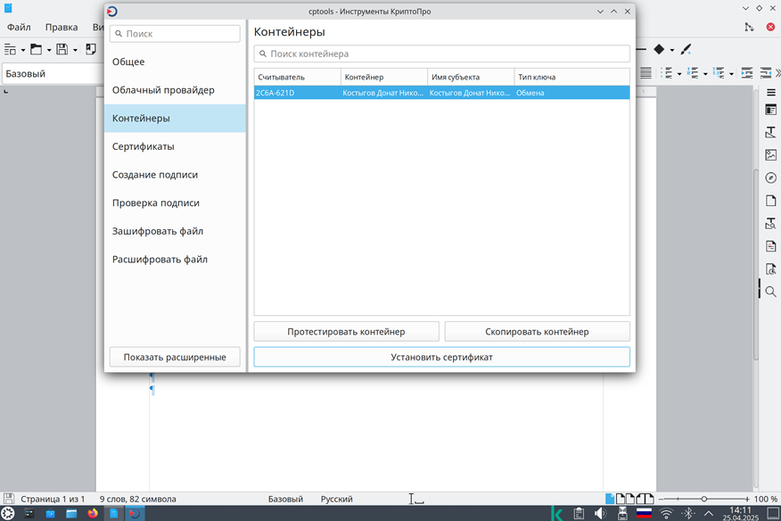This screenshot has height=521, width=781.
Task: Click the Bluetooth icon in system tray
Action: (688, 513)
